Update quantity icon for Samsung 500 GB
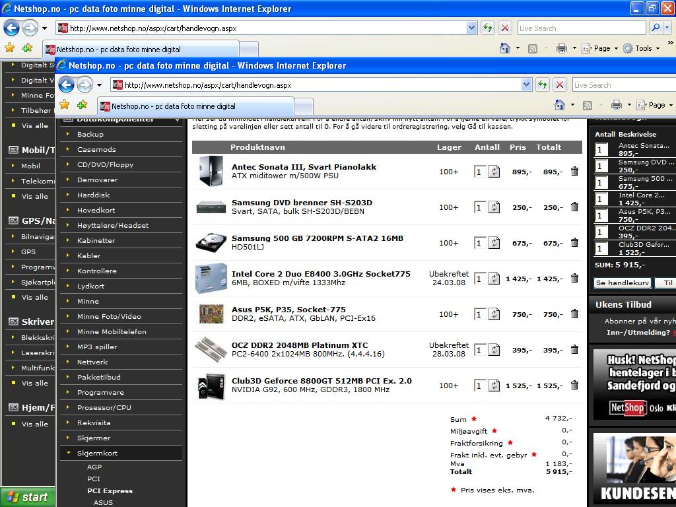The height and width of the screenshot is (507, 676). [x=494, y=243]
